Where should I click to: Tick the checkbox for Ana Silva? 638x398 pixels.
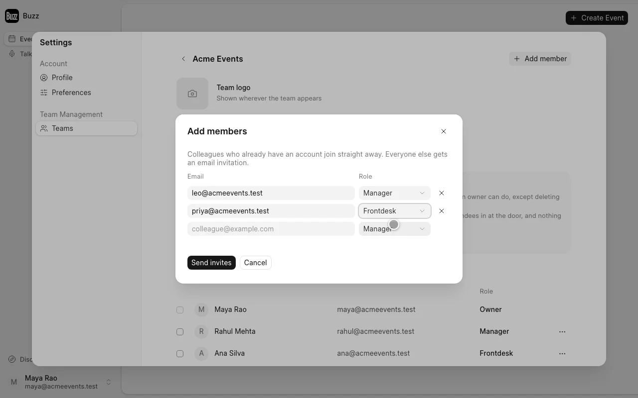click(180, 353)
